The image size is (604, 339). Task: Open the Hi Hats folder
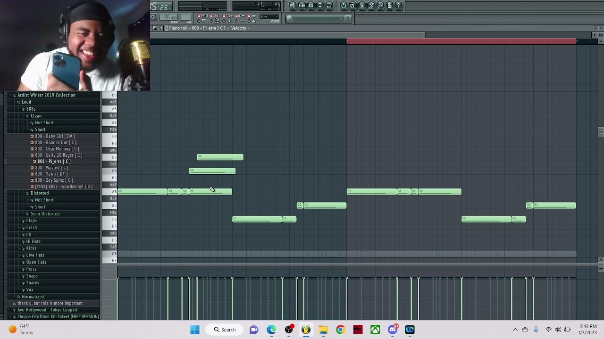click(33, 242)
